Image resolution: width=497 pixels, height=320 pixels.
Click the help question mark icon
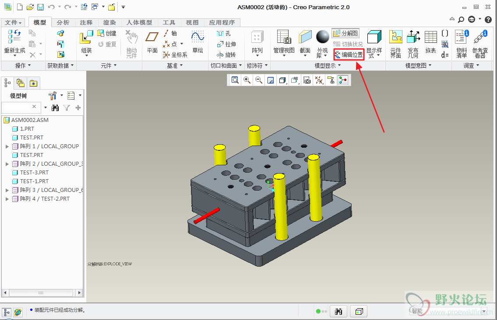[488, 20]
